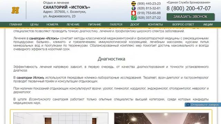This screenshot has width=221, height=124.
Task: Navigate to ПИТАНИЕ page
Action: 95,24
